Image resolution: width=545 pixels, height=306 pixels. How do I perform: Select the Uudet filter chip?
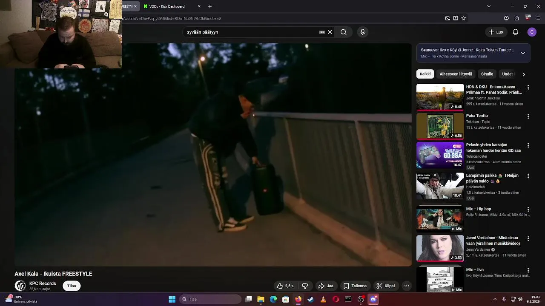tap(508, 74)
